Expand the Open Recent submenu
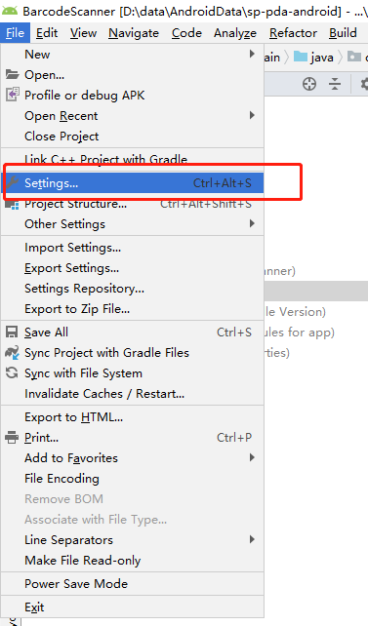The width and height of the screenshot is (368, 626). pos(132,116)
